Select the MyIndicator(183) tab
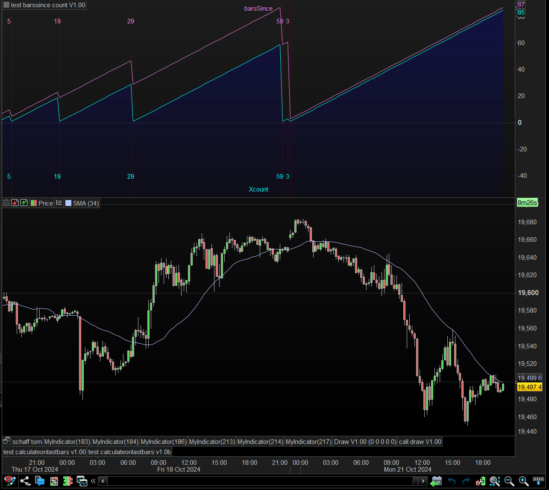 click(67, 442)
